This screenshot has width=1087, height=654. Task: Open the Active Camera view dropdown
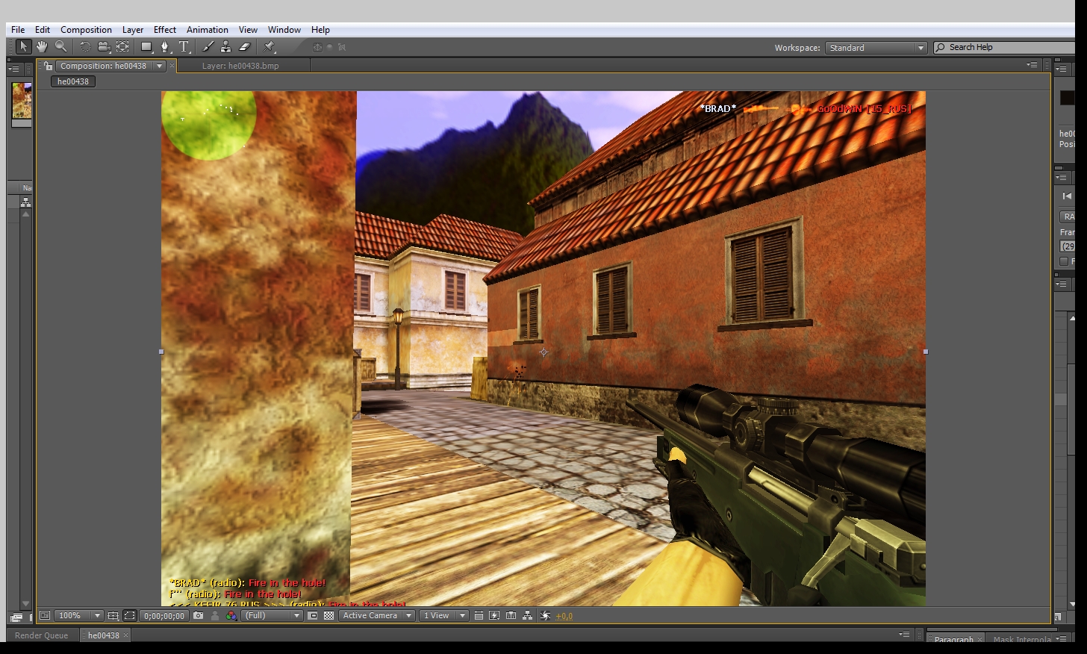[x=377, y=616]
